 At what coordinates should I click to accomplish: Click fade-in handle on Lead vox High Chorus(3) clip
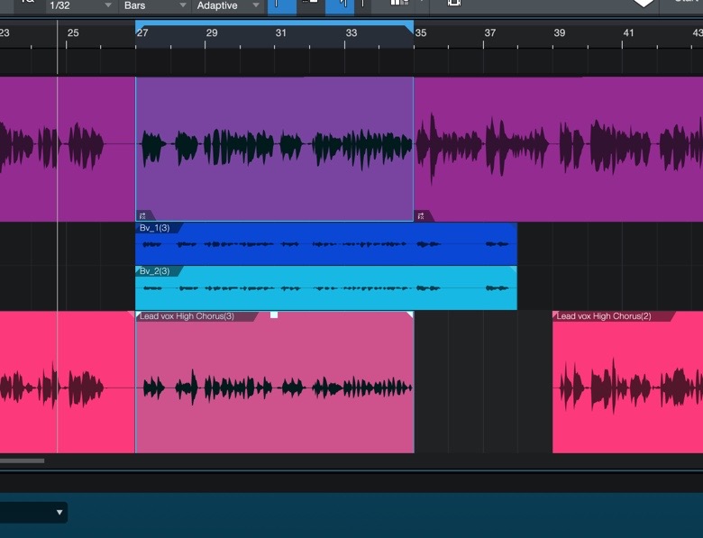coord(139,315)
